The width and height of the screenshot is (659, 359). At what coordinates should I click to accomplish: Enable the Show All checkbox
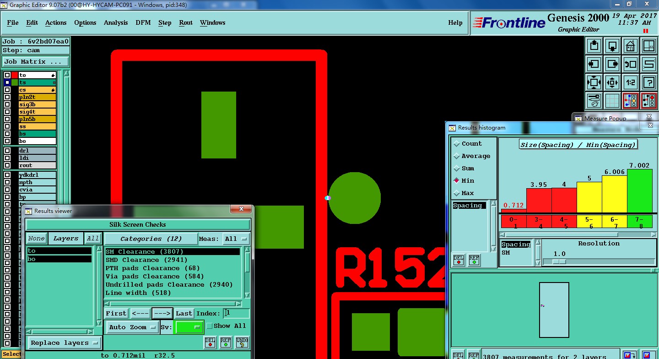(210, 326)
